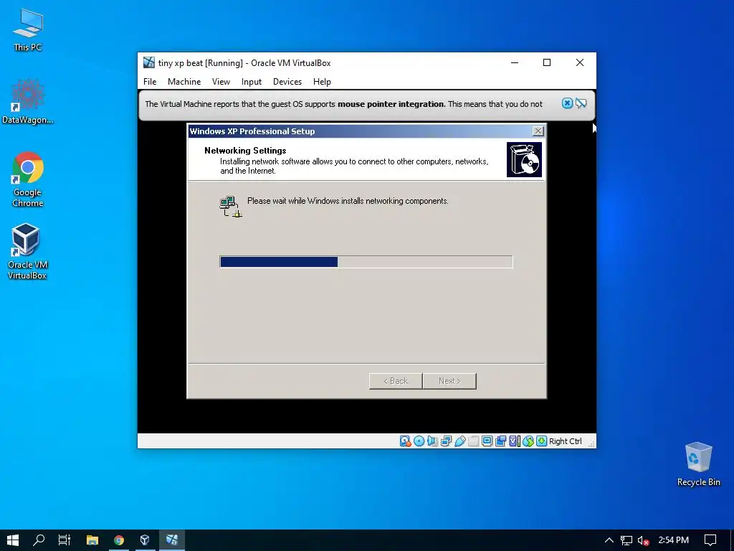
Task: Click the VirtualBox window title icon
Action: (x=149, y=62)
